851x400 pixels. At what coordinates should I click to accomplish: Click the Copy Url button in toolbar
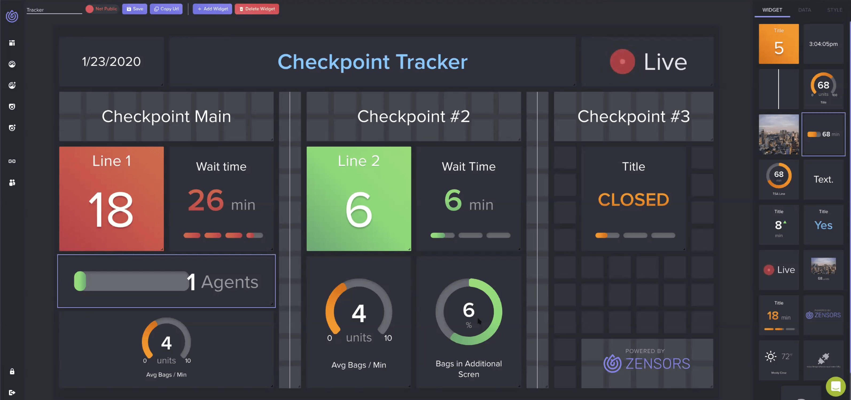pos(167,9)
